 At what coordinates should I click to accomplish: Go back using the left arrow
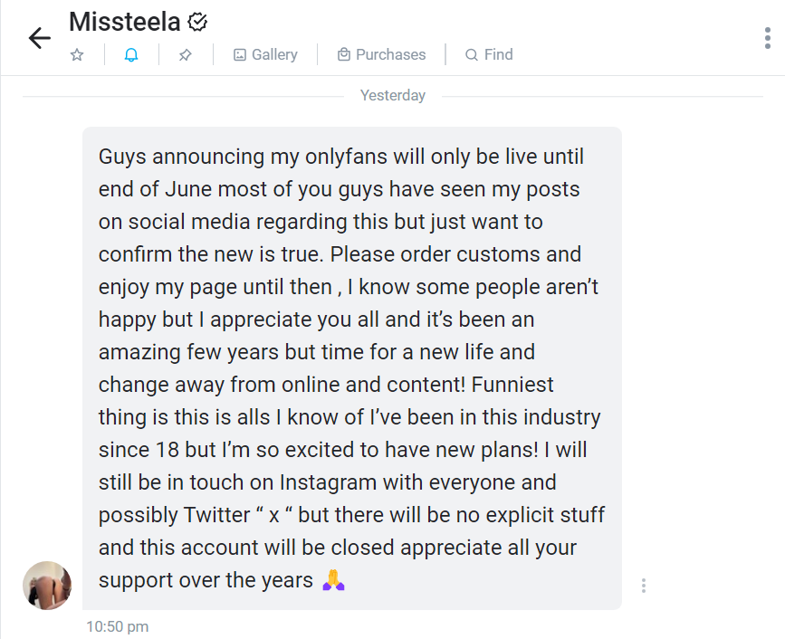click(x=39, y=38)
